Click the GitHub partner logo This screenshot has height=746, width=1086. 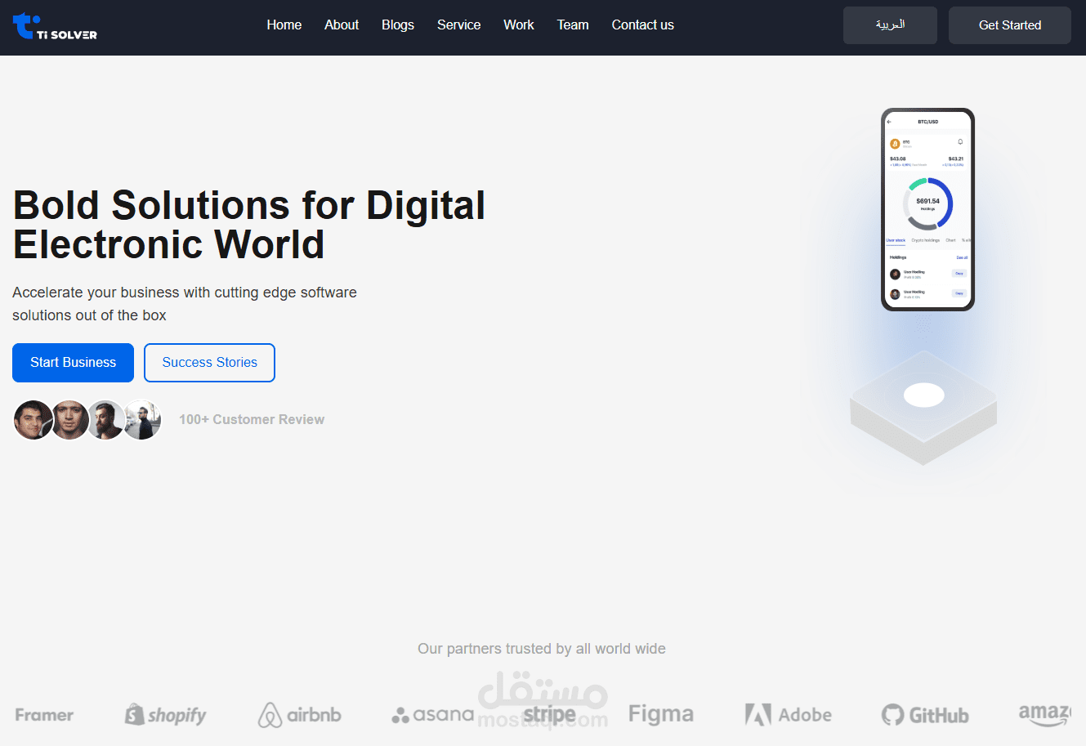[925, 715]
